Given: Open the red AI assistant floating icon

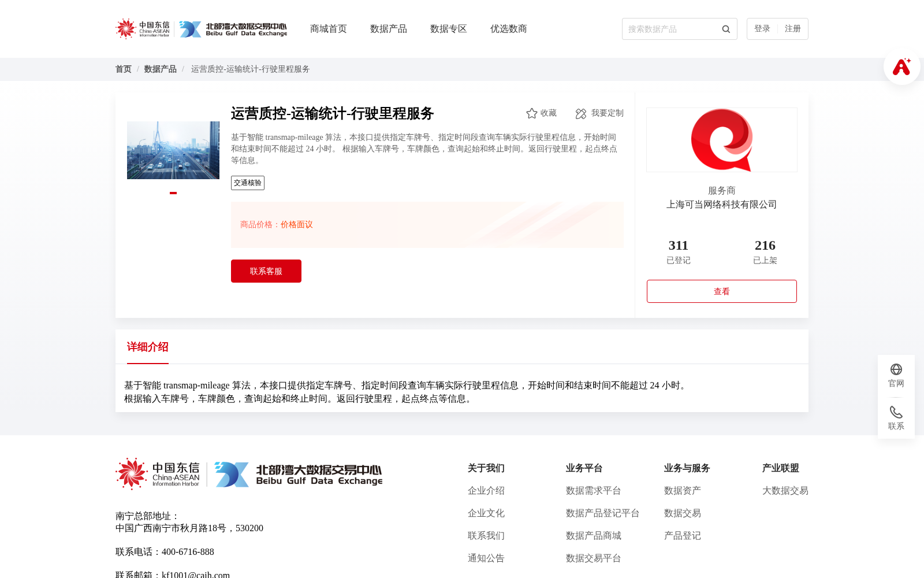Looking at the screenshot, I should click(901, 66).
